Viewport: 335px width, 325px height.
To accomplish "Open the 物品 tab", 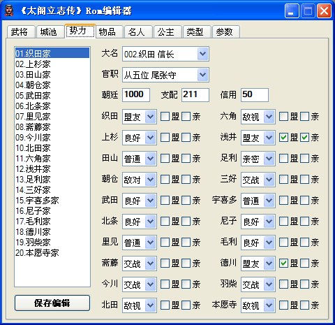I will click(109, 32).
